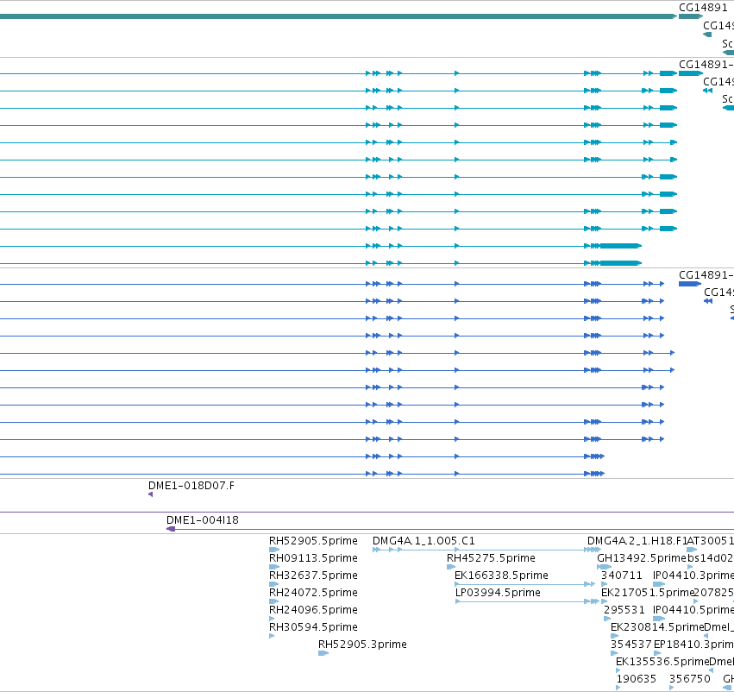The height and width of the screenshot is (692, 734).
Task: Select the EK217051.5prime label
Action: point(647,593)
